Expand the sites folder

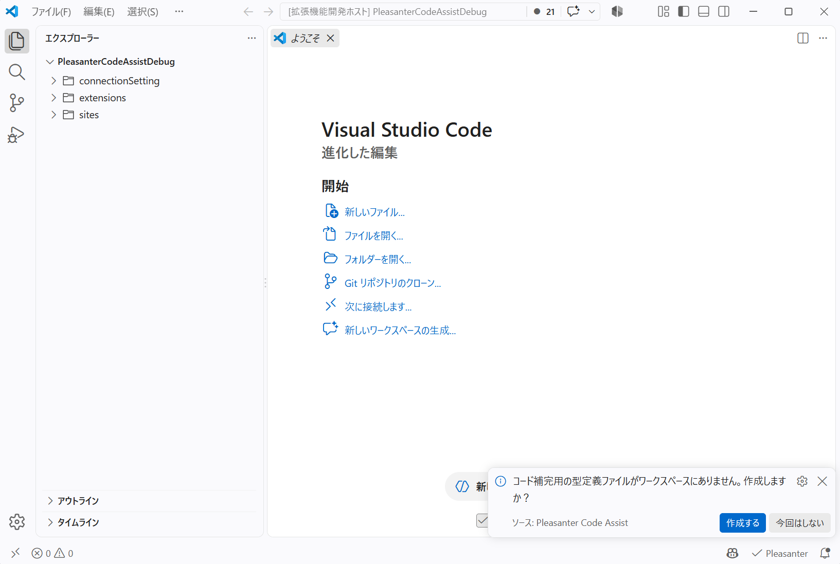pos(53,115)
